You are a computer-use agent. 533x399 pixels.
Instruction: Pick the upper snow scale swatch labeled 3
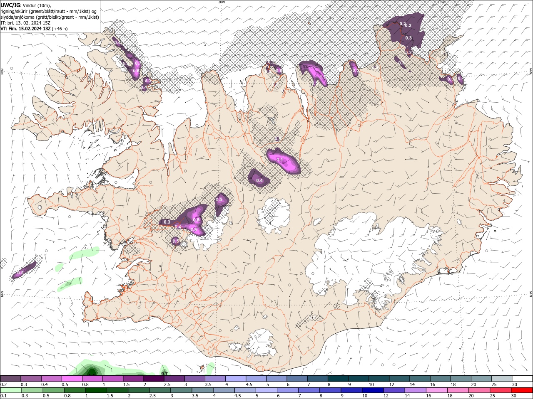pos(194,378)
